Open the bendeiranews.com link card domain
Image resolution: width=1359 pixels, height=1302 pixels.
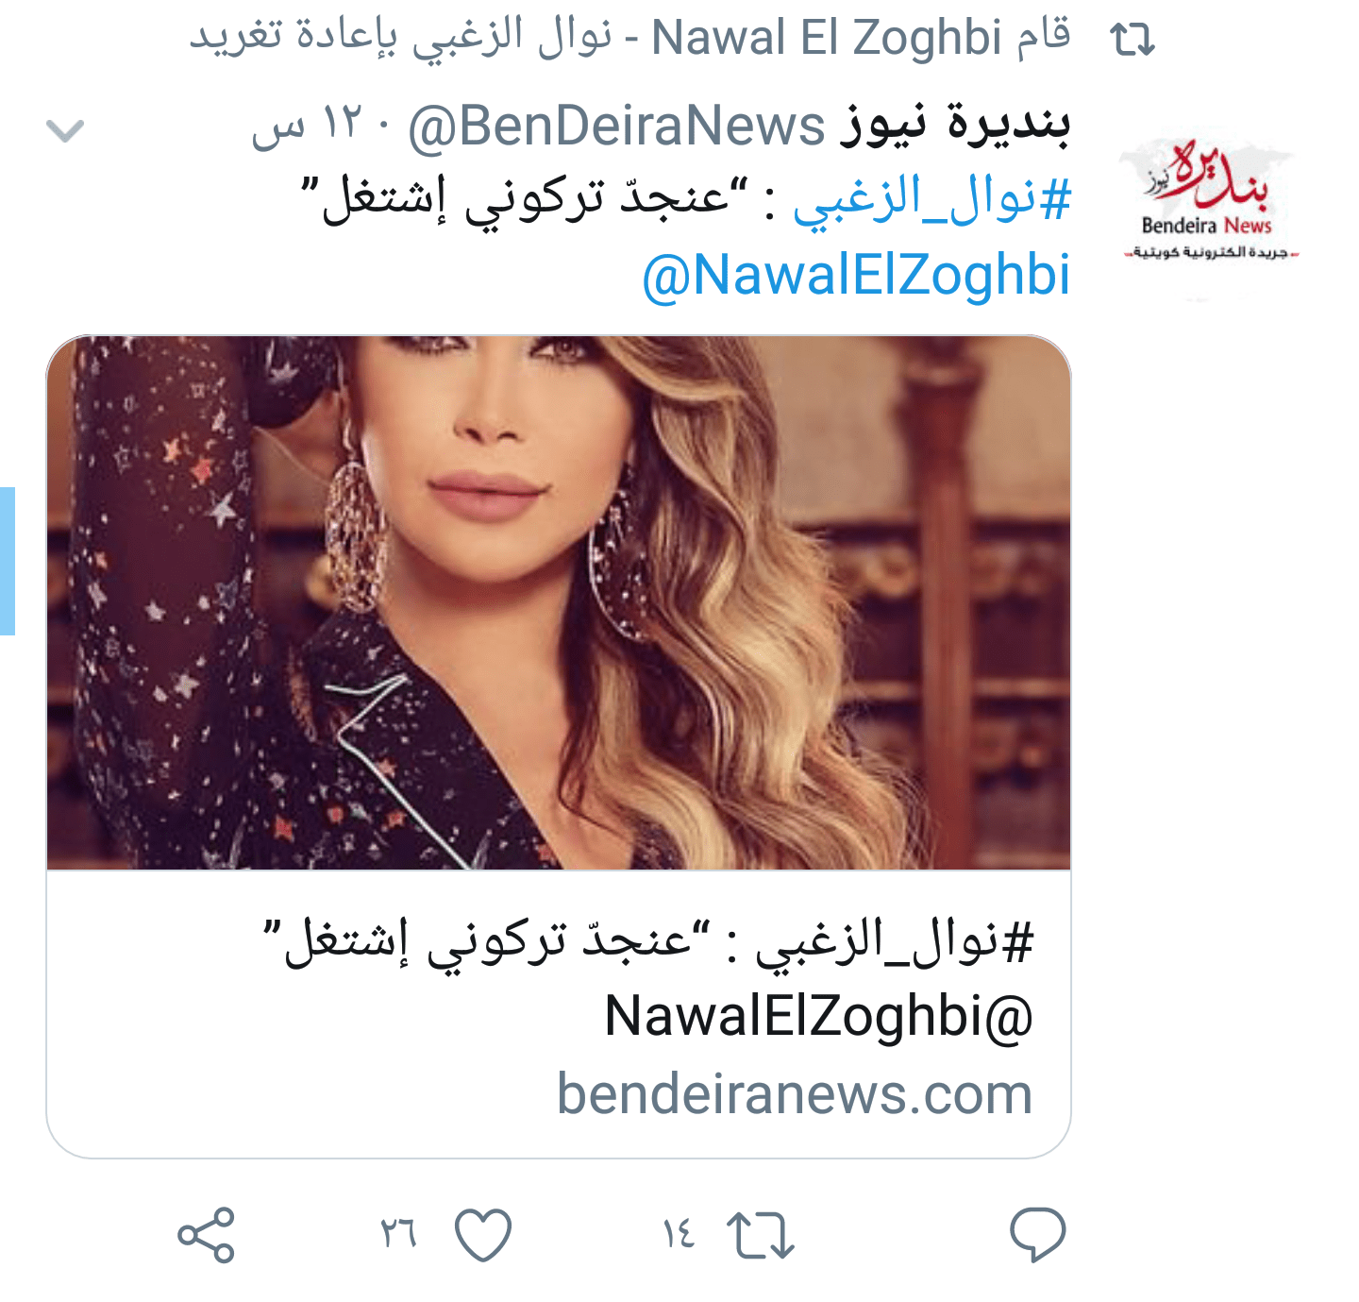coord(795,1093)
